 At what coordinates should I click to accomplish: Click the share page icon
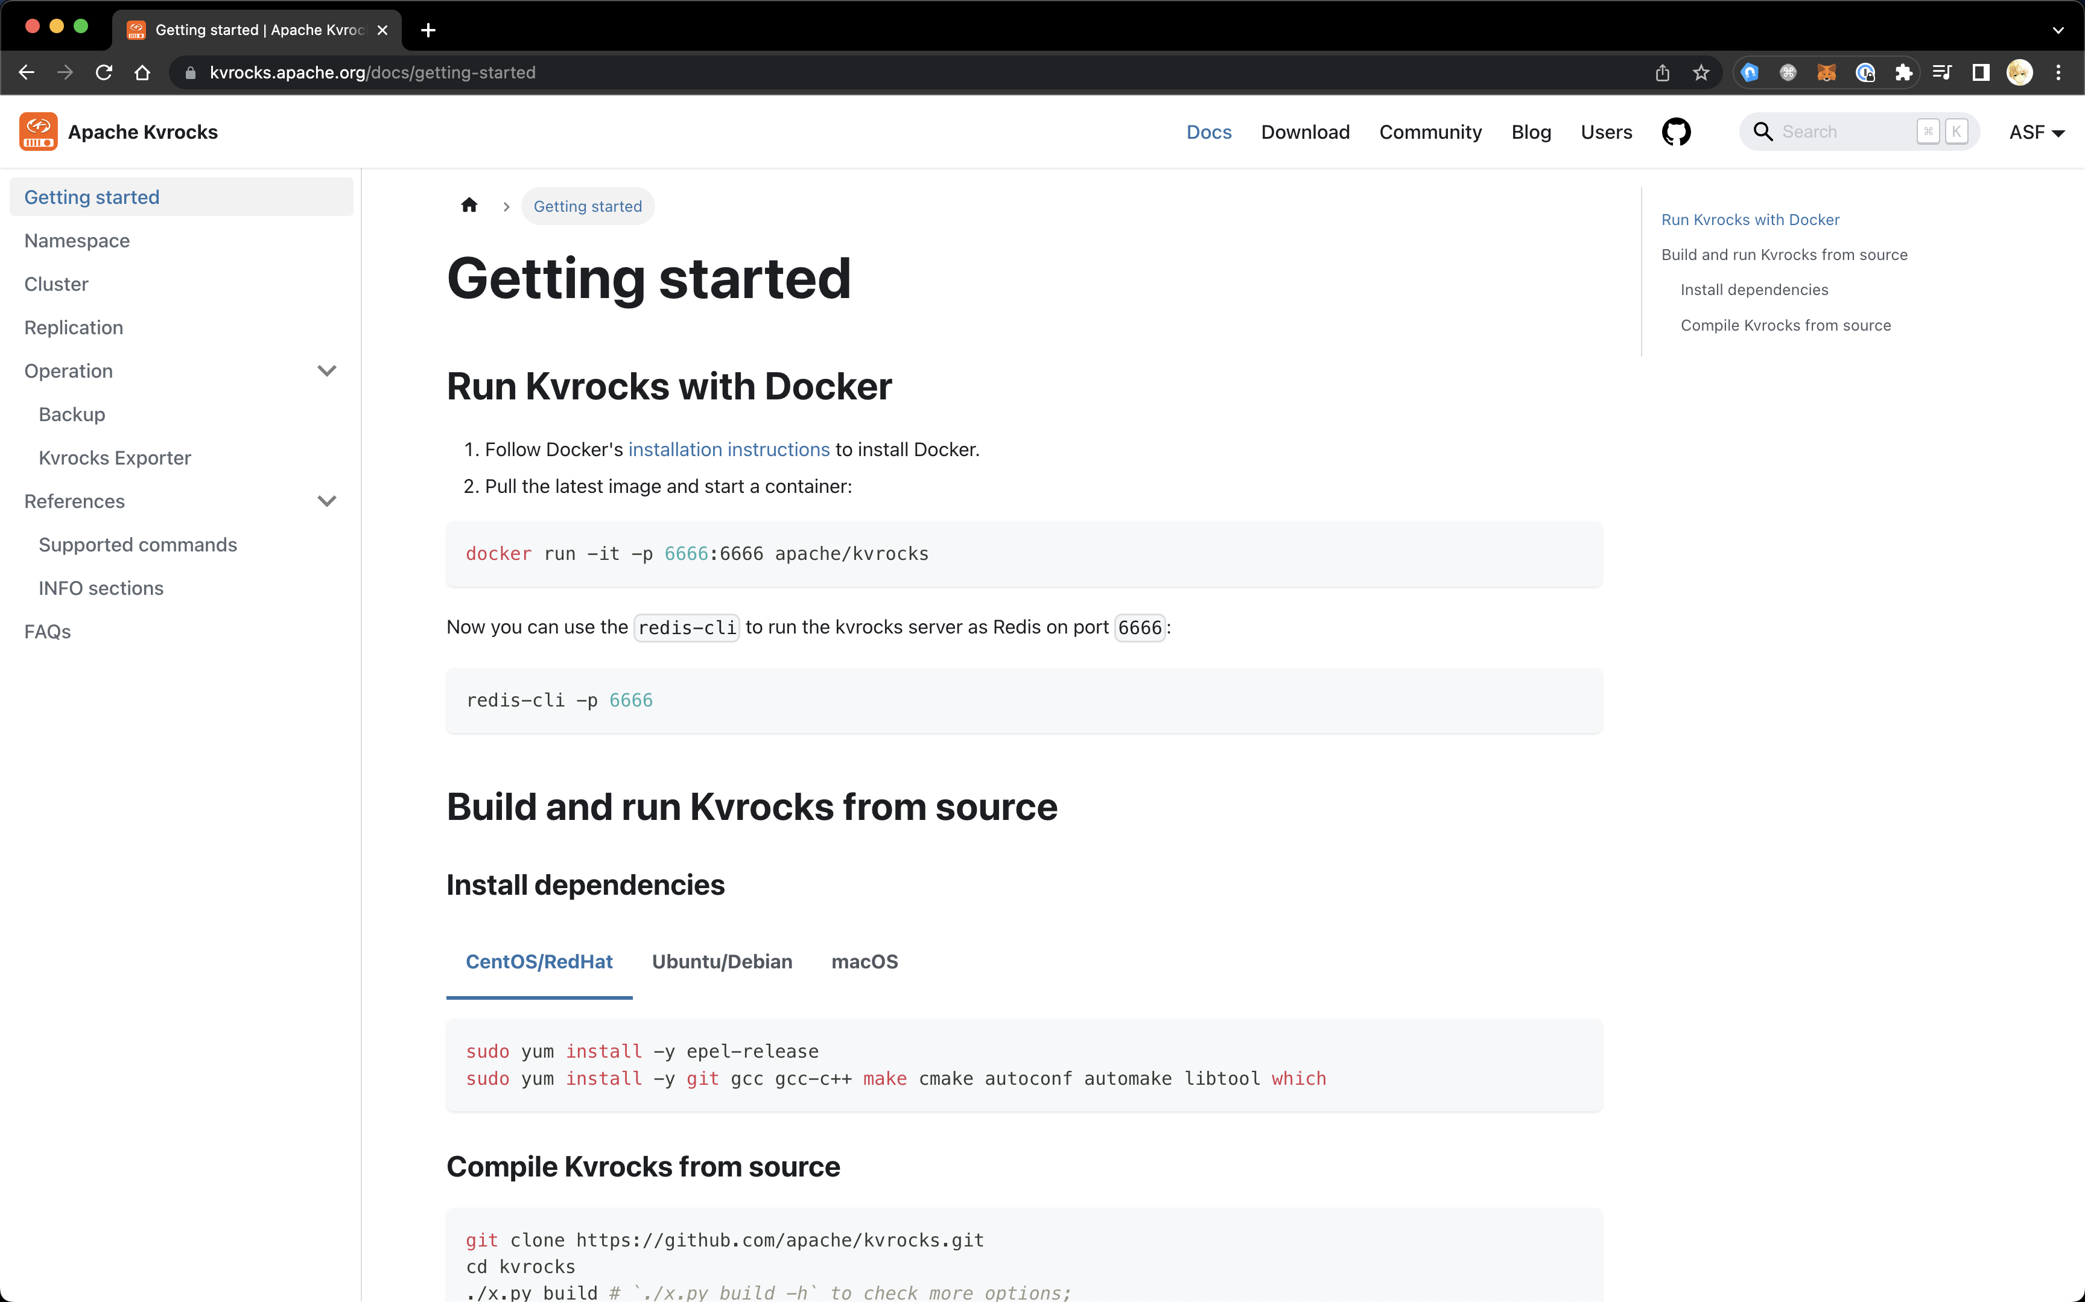1662,72
